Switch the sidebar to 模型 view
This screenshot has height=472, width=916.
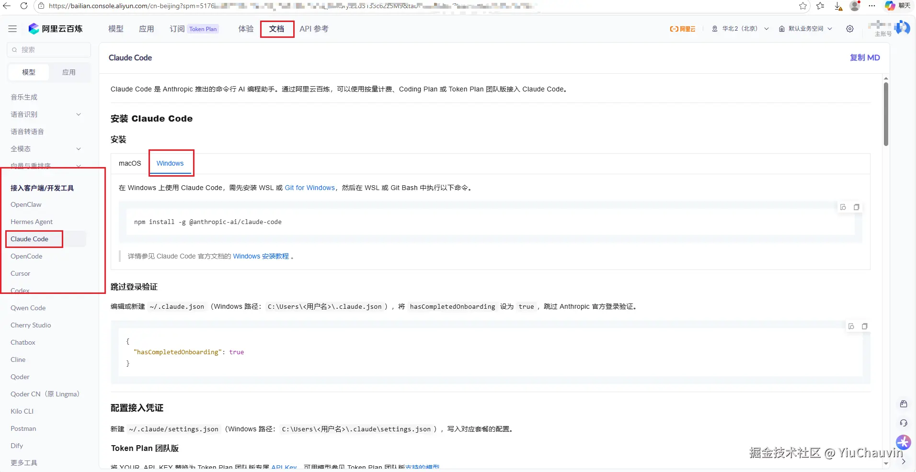(29, 72)
